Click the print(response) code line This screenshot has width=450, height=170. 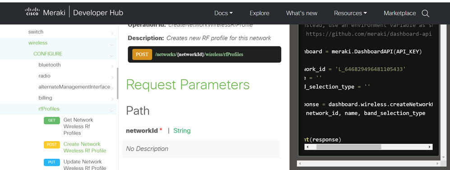point(323,139)
